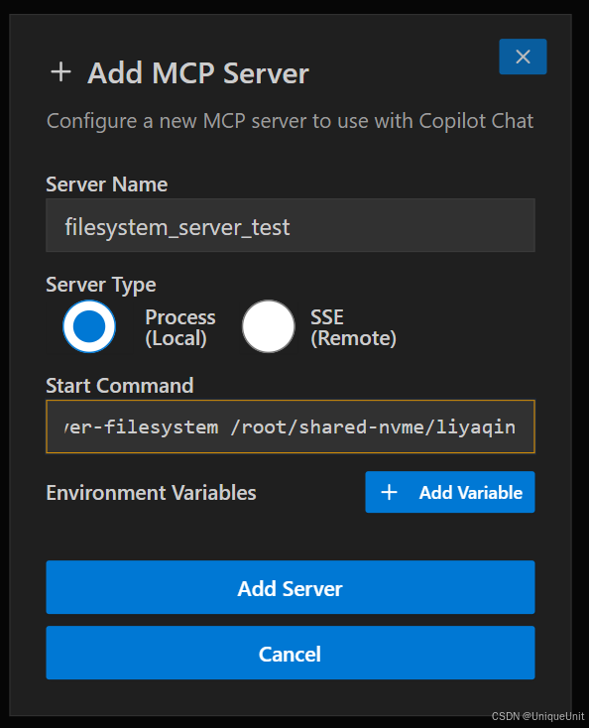This screenshot has height=728, width=589.
Task: Click the plus icon beside Add MCP Server
Action: tap(60, 72)
